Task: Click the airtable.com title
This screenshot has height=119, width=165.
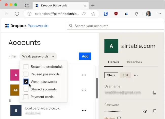Action: [x=138, y=46]
